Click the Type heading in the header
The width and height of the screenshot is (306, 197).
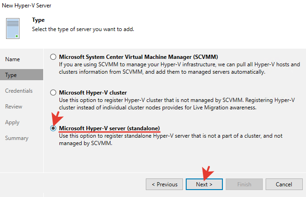(x=37, y=21)
